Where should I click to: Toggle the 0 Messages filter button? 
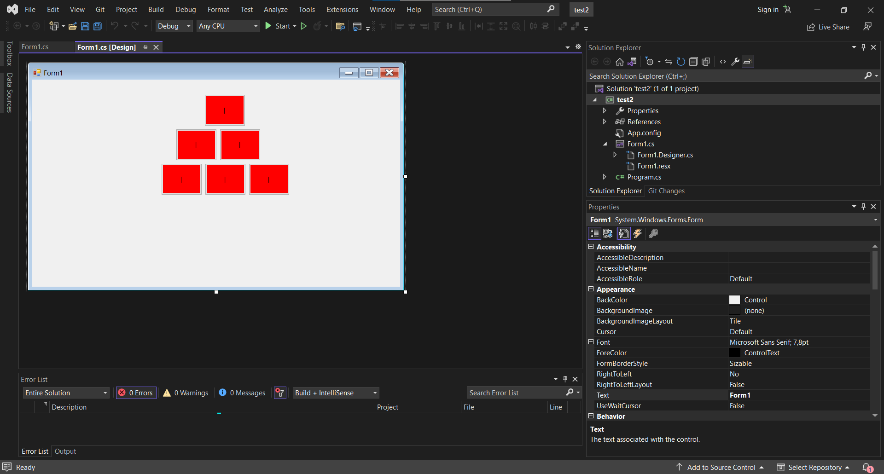242,393
